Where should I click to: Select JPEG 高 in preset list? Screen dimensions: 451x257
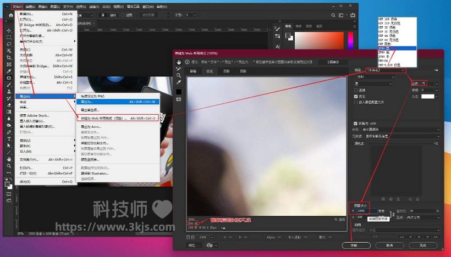click(397, 48)
